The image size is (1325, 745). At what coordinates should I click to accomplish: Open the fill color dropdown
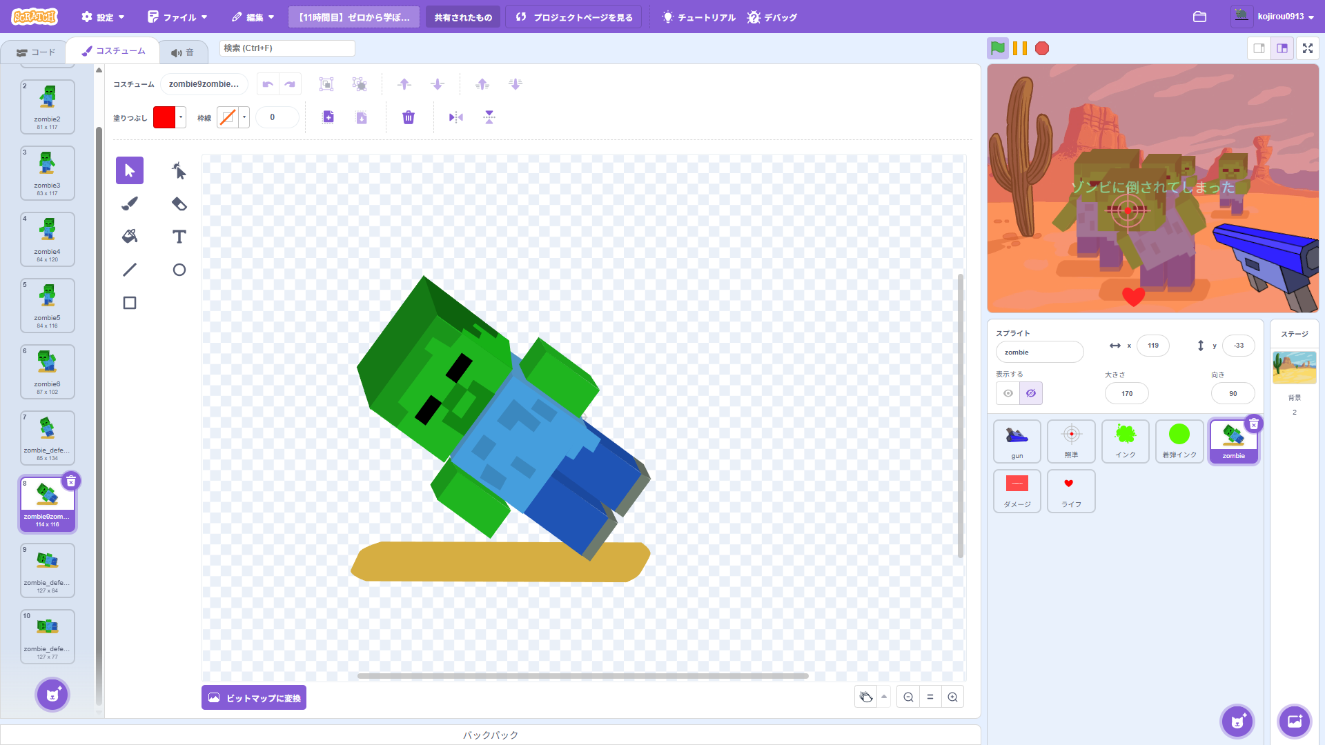181,117
